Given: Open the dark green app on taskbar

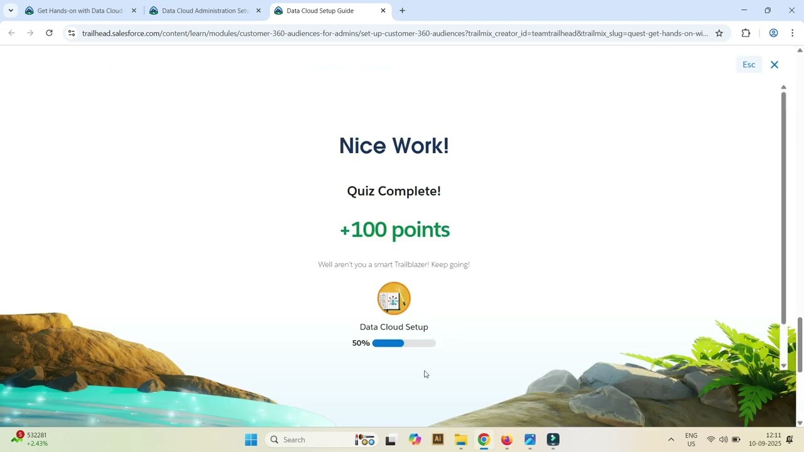Looking at the screenshot, I should tap(553, 439).
